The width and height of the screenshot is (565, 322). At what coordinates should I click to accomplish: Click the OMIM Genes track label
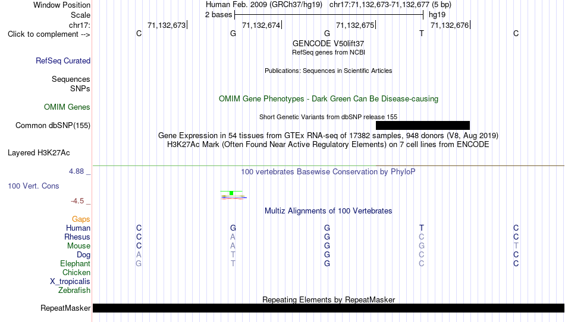click(67, 107)
